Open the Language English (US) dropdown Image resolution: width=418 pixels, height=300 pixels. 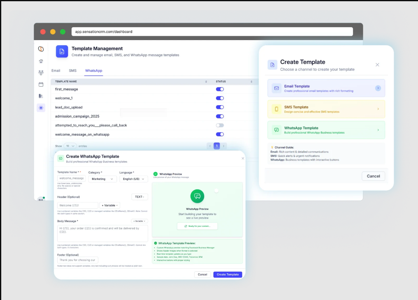tap(134, 179)
